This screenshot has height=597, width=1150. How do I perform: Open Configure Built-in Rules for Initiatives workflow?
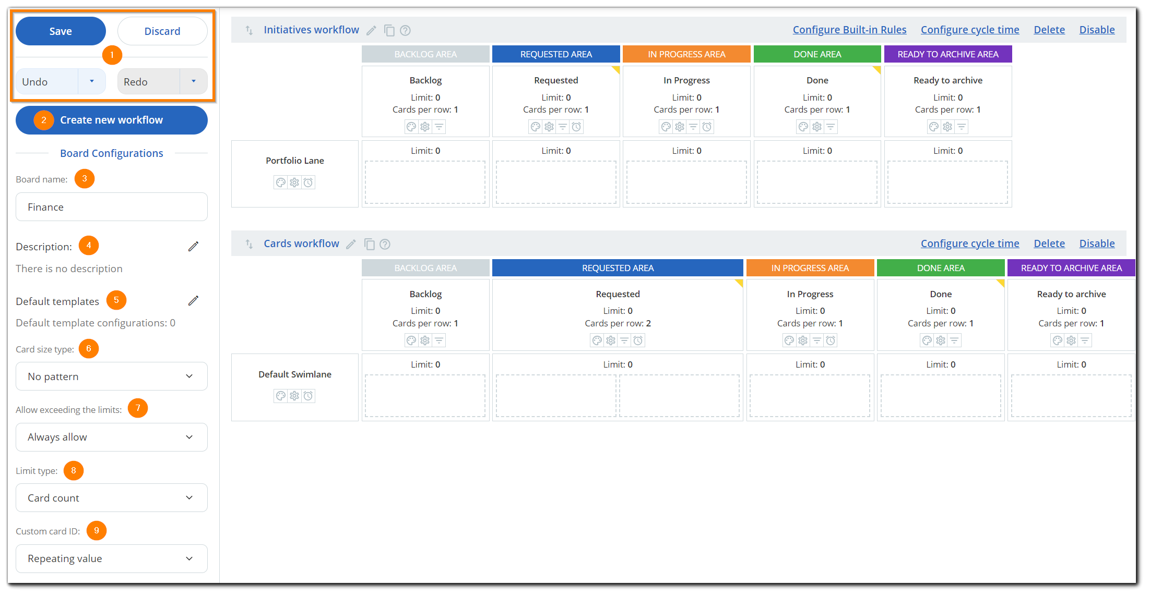pyautogui.click(x=849, y=30)
